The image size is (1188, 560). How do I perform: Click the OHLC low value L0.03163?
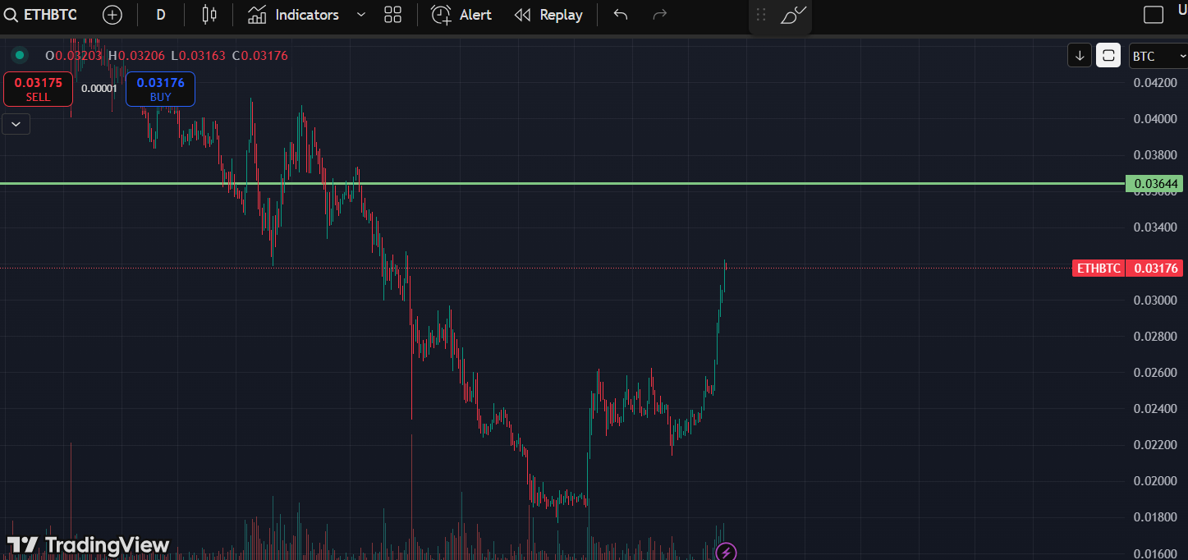pos(198,56)
